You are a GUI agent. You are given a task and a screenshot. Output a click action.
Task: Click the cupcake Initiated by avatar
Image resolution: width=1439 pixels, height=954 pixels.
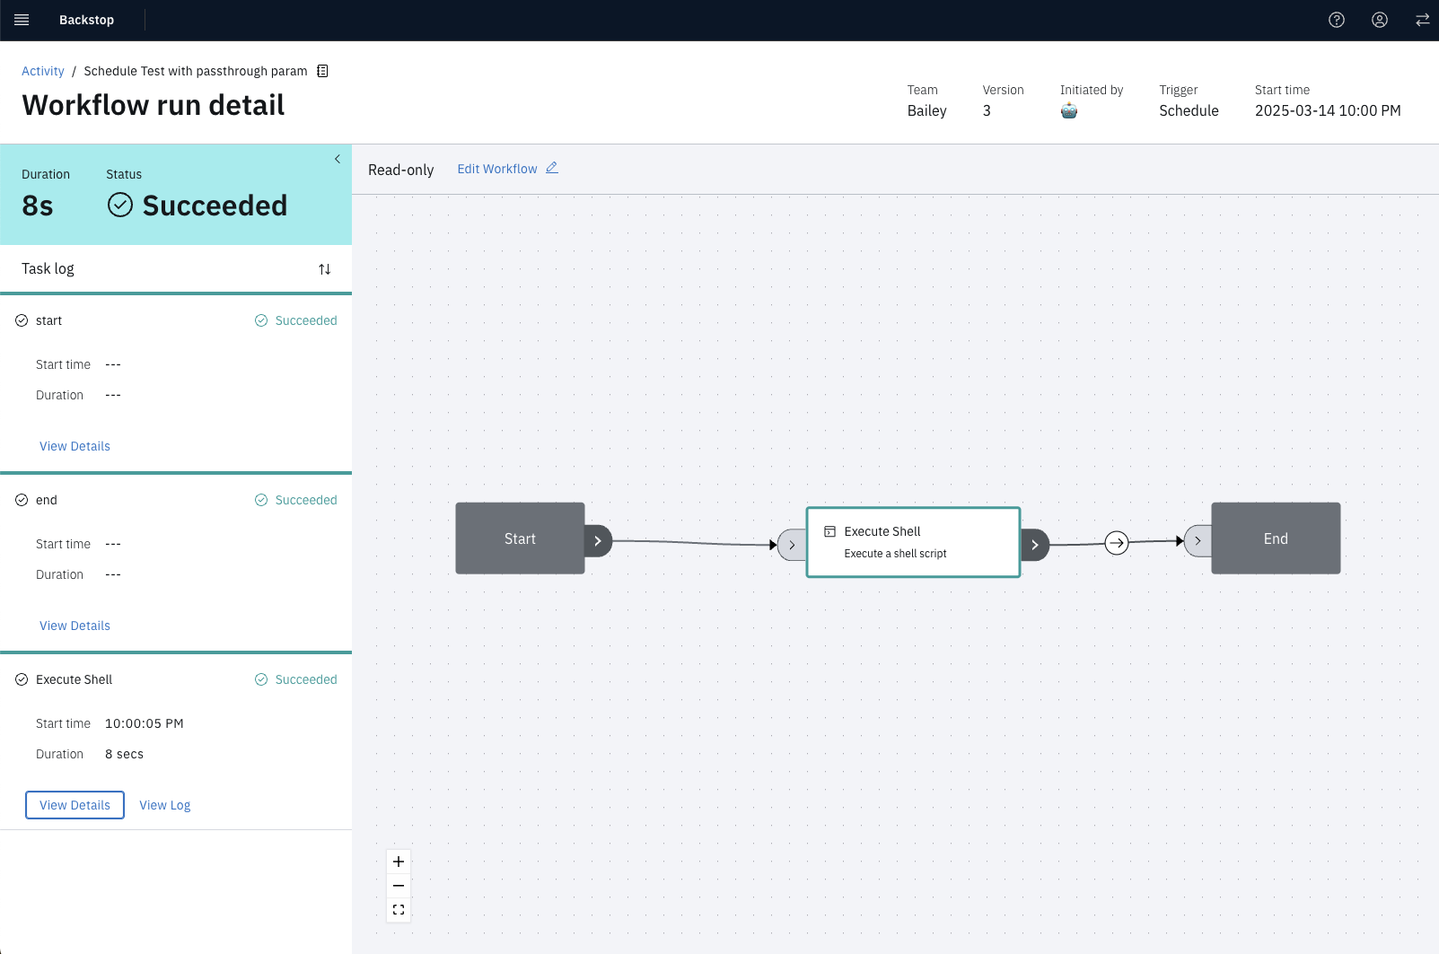(1068, 110)
